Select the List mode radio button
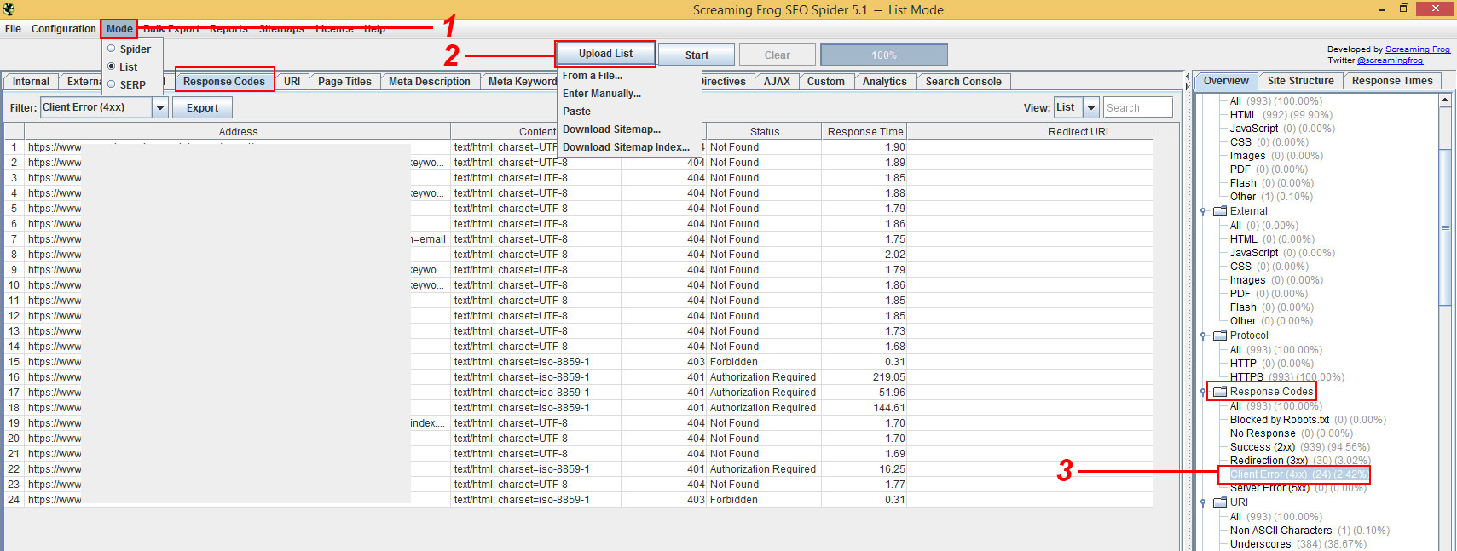The width and height of the screenshot is (1457, 551). point(111,66)
